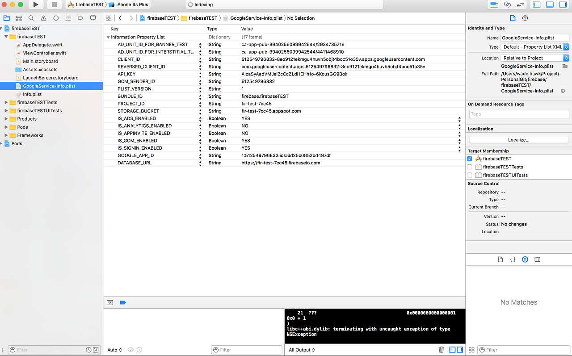Show only the variables view pane
Viewport: 572px width, 356px height.
(453, 350)
